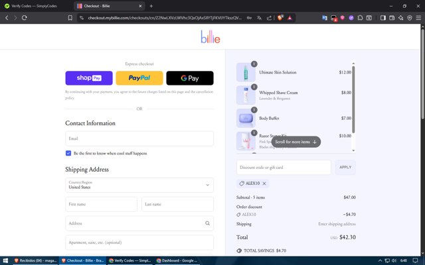Open Recibidos mail window in taskbar
This screenshot has width=425, height=265.
click(35, 260)
